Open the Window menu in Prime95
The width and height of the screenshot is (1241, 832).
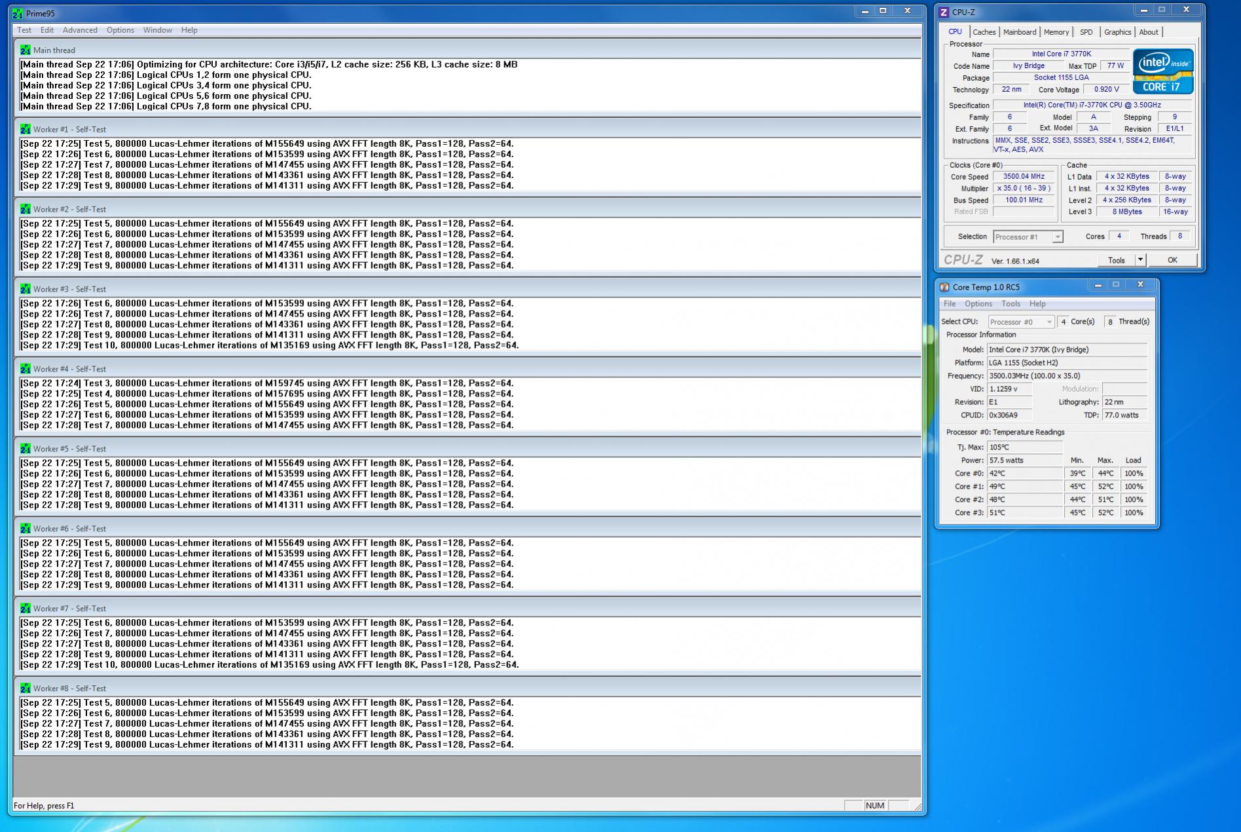(158, 30)
